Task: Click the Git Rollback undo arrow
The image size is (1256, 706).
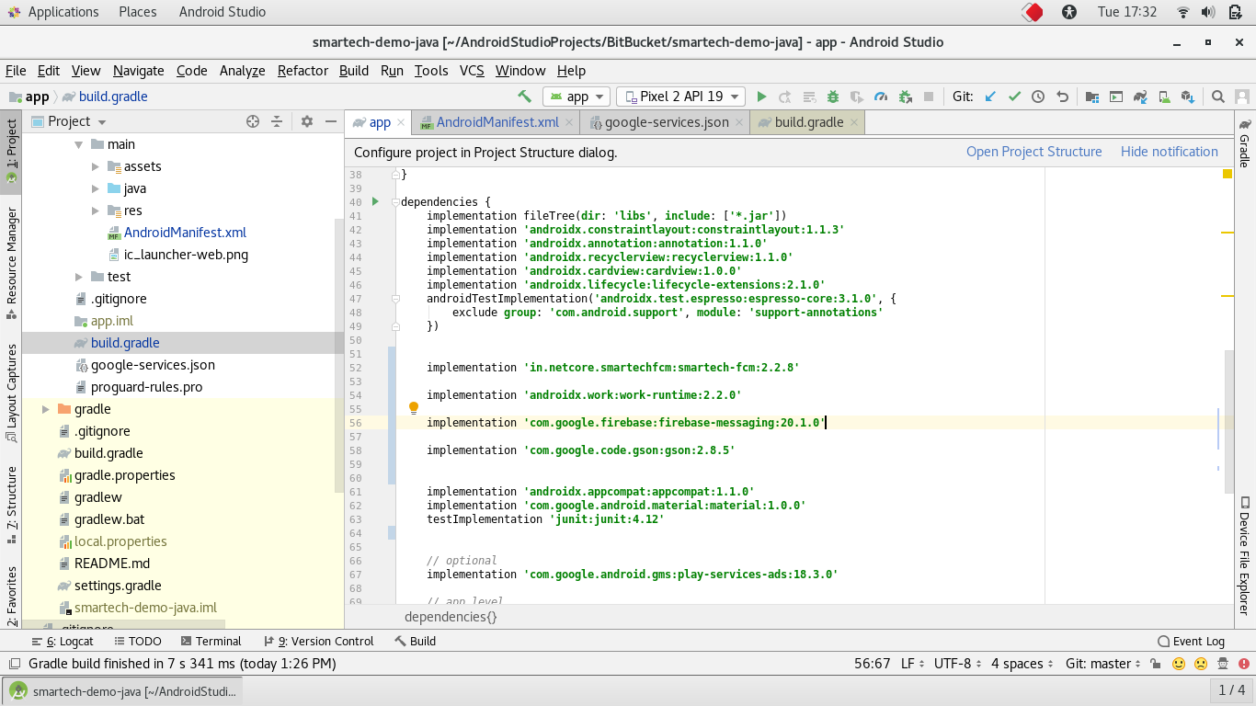Action: (1062, 97)
